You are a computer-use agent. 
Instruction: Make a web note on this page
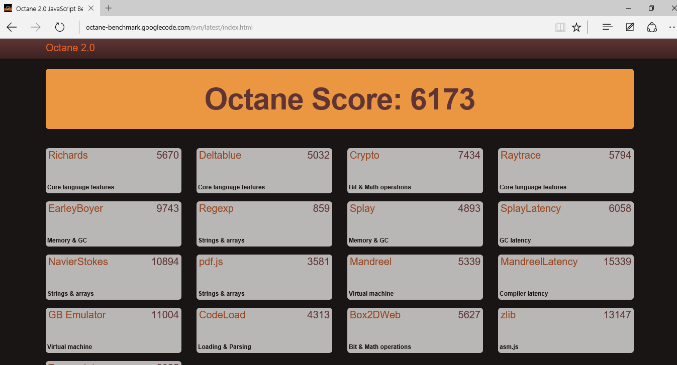[630, 27]
